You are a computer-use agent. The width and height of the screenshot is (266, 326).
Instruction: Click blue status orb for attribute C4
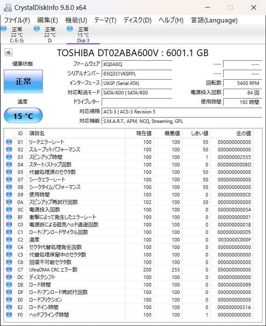pos(9,247)
